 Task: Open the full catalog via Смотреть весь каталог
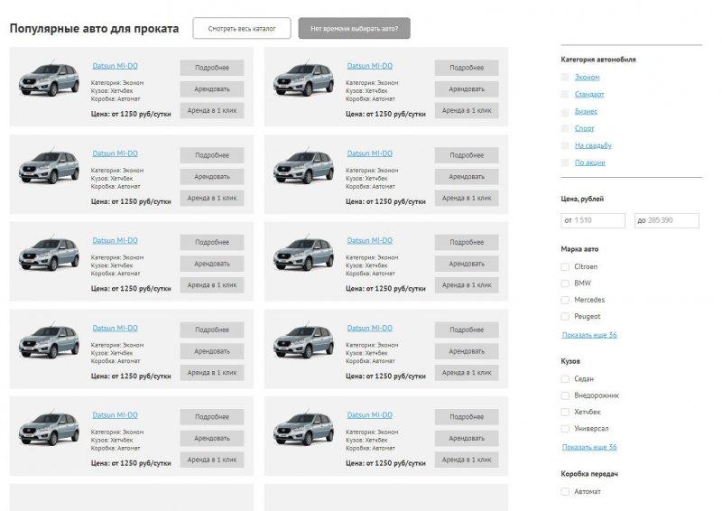(242, 28)
